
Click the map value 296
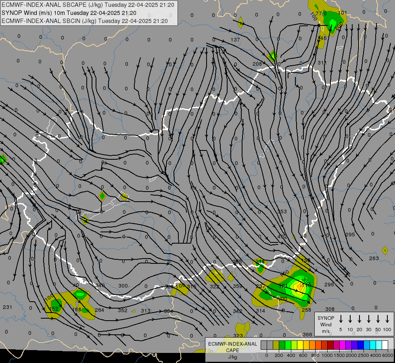pyautogui.click(x=329, y=285)
